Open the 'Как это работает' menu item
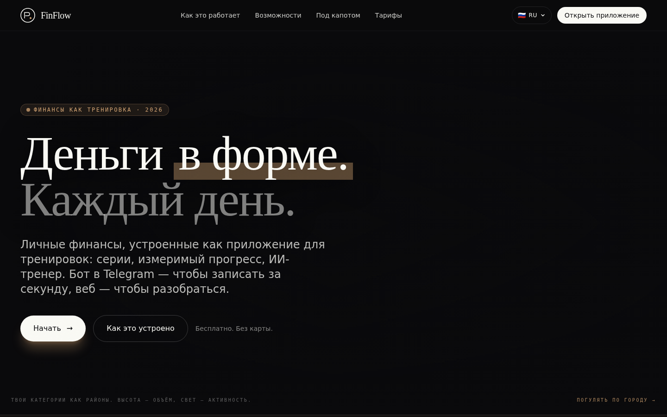The width and height of the screenshot is (667, 417). pyautogui.click(x=210, y=15)
